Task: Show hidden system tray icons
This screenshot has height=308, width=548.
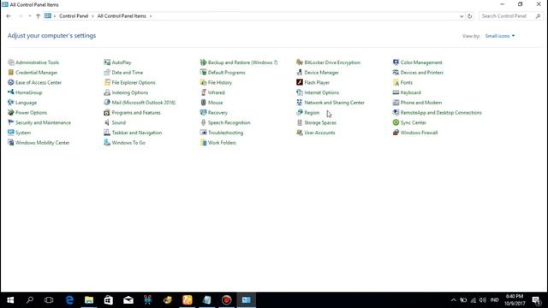Action: [453, 300]
